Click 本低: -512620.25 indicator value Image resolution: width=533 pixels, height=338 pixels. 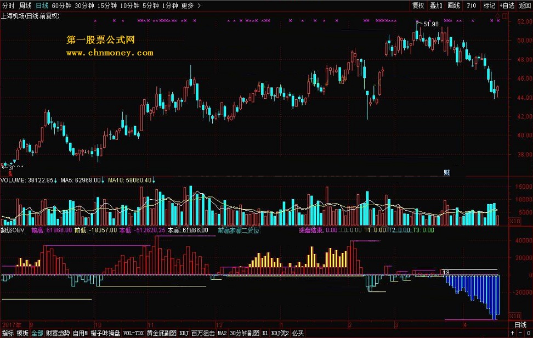[142, 230]
